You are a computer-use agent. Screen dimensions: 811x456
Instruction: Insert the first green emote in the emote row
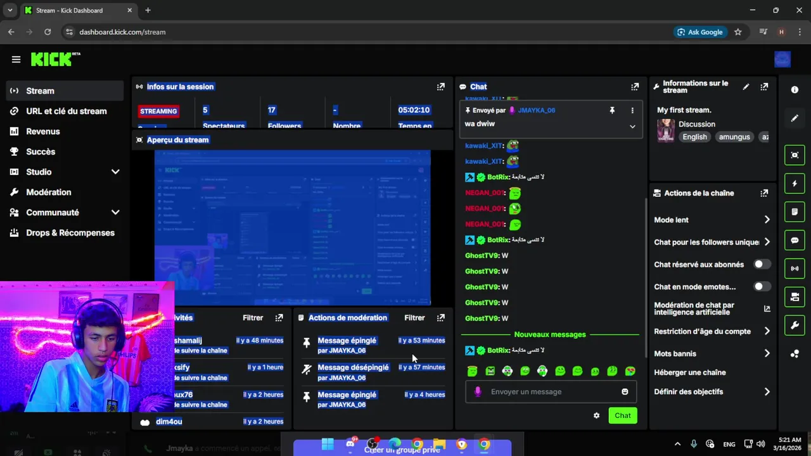pos(472,371)
